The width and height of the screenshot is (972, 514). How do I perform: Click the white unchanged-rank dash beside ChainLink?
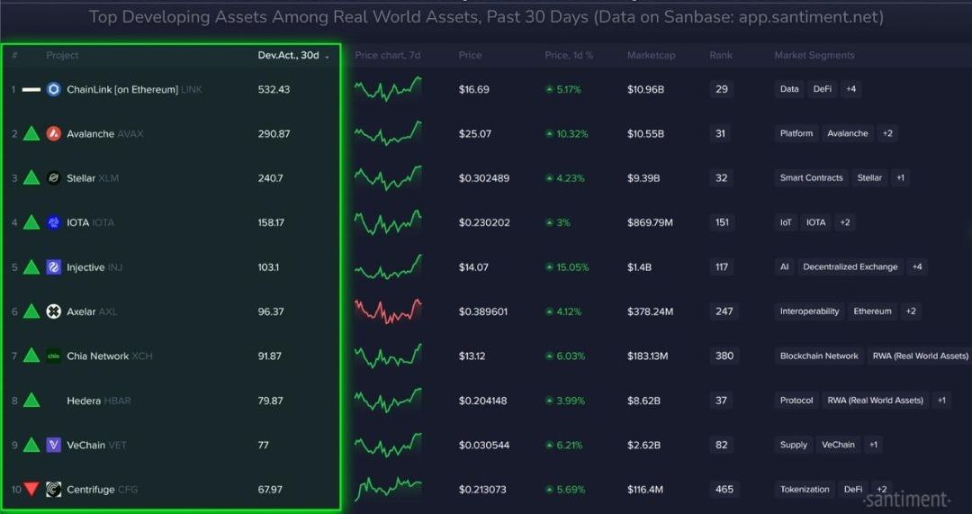(31, 89)
